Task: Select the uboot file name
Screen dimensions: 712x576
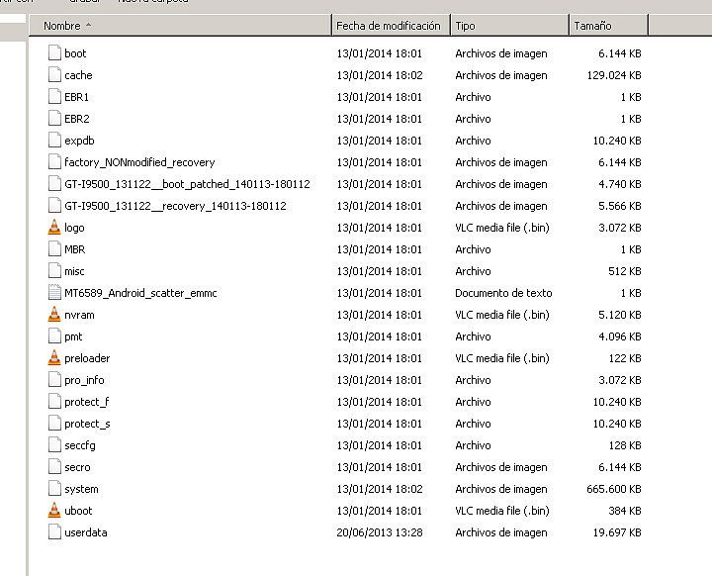Action: (78, 511)
